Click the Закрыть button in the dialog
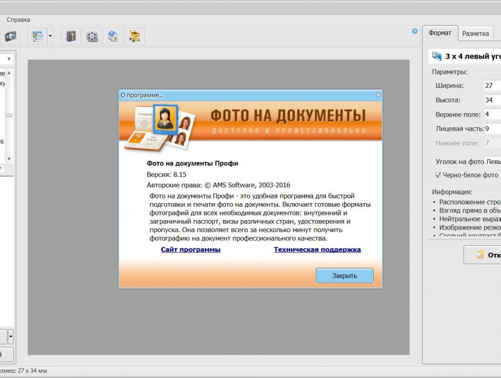This screenshot has width=501, height=378. pyautogui.click(x=344, y=276)
